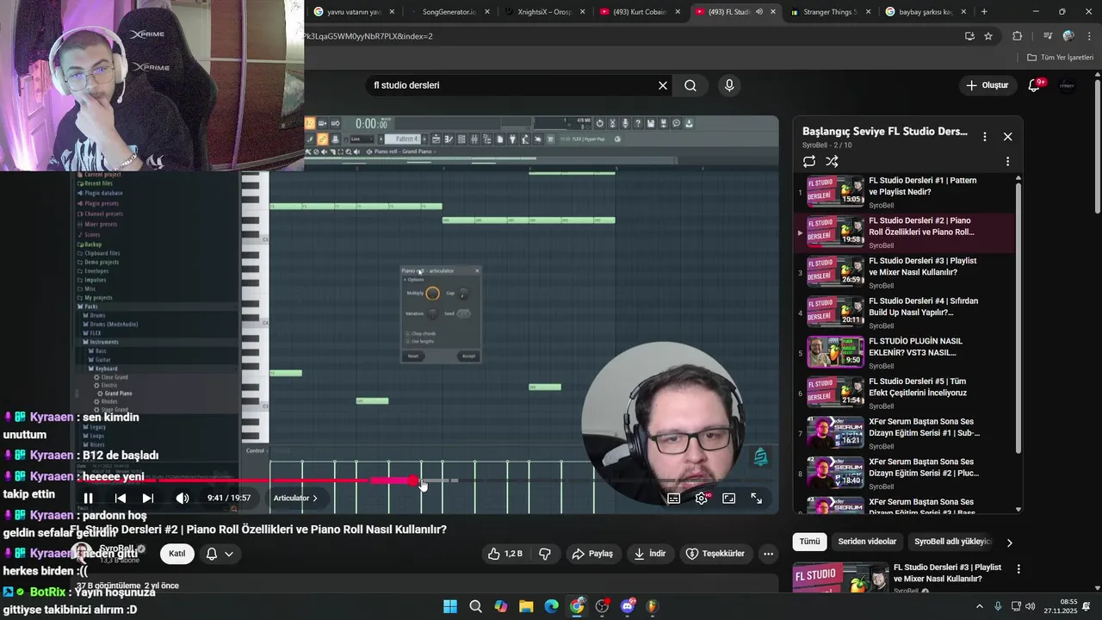Open Chrome from the taskbar
This screenshot has width=1102, height=620.
pos(577,606)
